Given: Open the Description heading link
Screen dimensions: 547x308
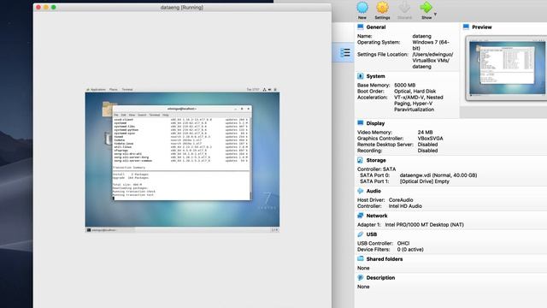Looking at the screenshot, I should (x=380, y=277).
